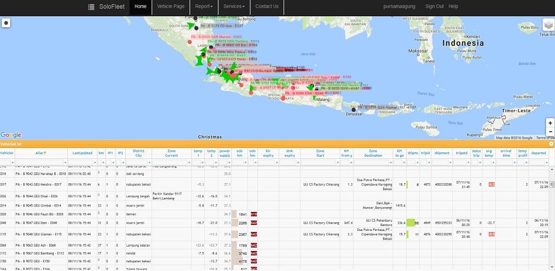This screenshot has width=555, height=271.
Task: Clear the LastUpdated filter with x icon
Action: pyautogui.click(x=95, y=163)
